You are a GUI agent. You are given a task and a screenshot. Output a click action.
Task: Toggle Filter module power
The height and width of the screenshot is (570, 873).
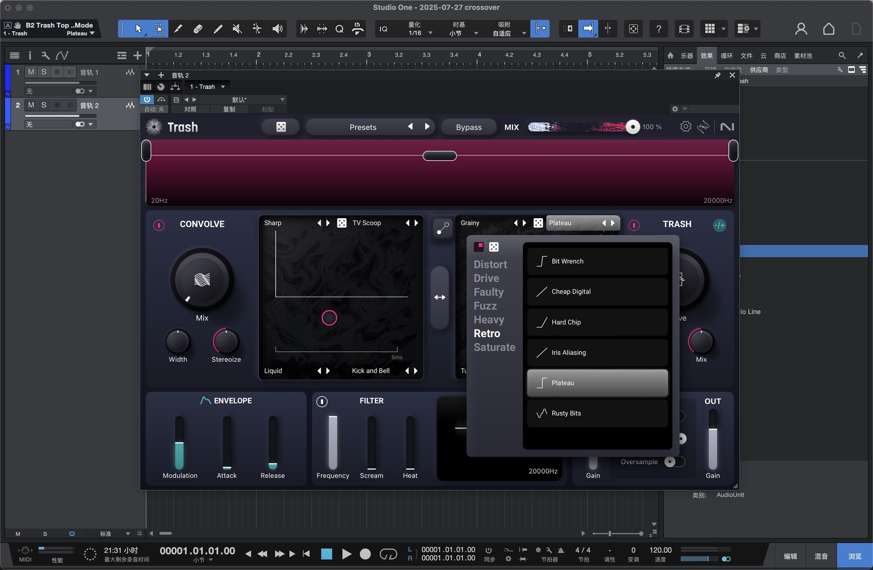coord(322,401)
